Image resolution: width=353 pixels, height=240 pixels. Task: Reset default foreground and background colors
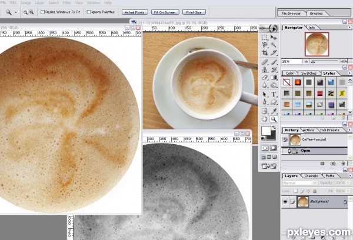coord(263,139)
